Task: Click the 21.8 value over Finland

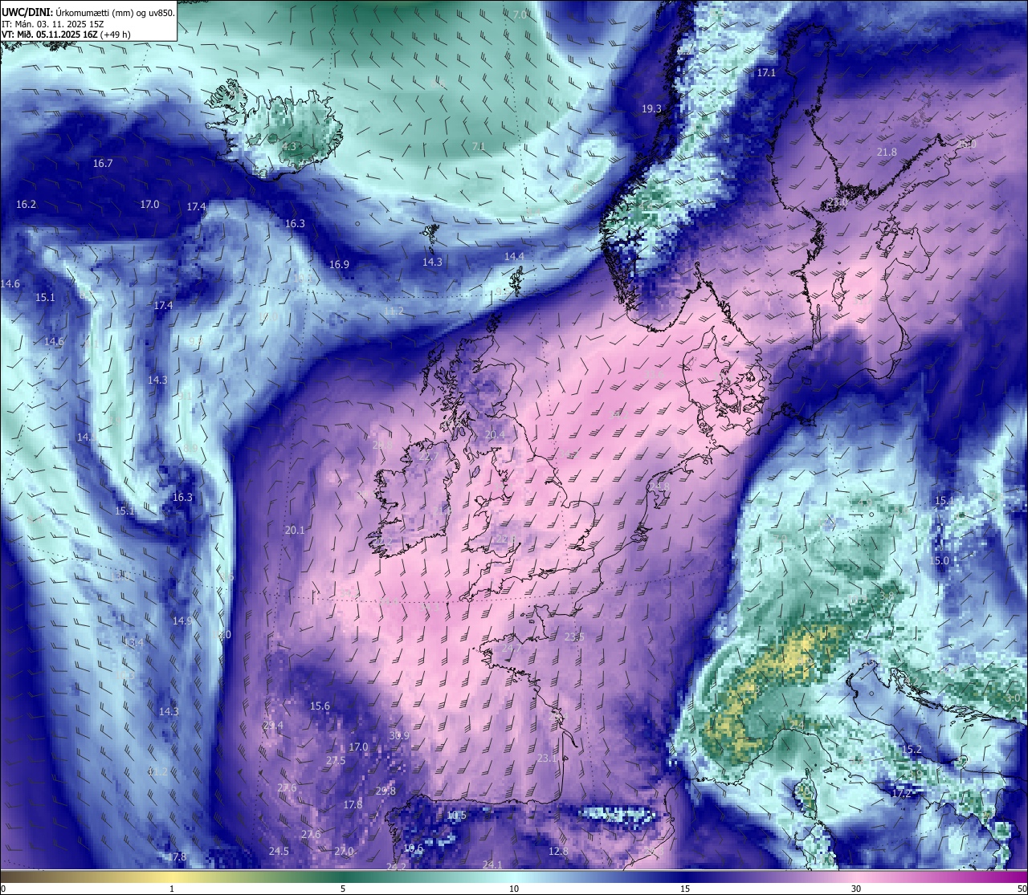Action: coord(887,152)
